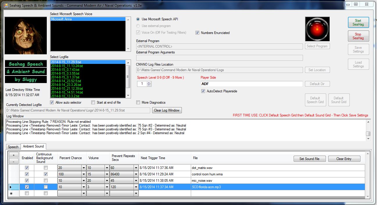Click the Player Side field containing ADF
The width and height of the screenshot is (377, 205).
(252, 84)
